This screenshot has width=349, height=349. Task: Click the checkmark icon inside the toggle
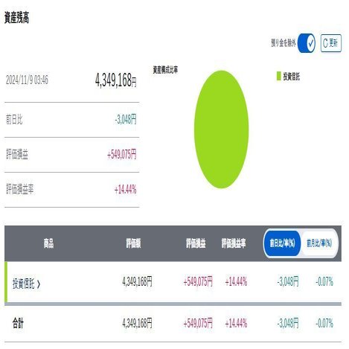tap(310, 43)
